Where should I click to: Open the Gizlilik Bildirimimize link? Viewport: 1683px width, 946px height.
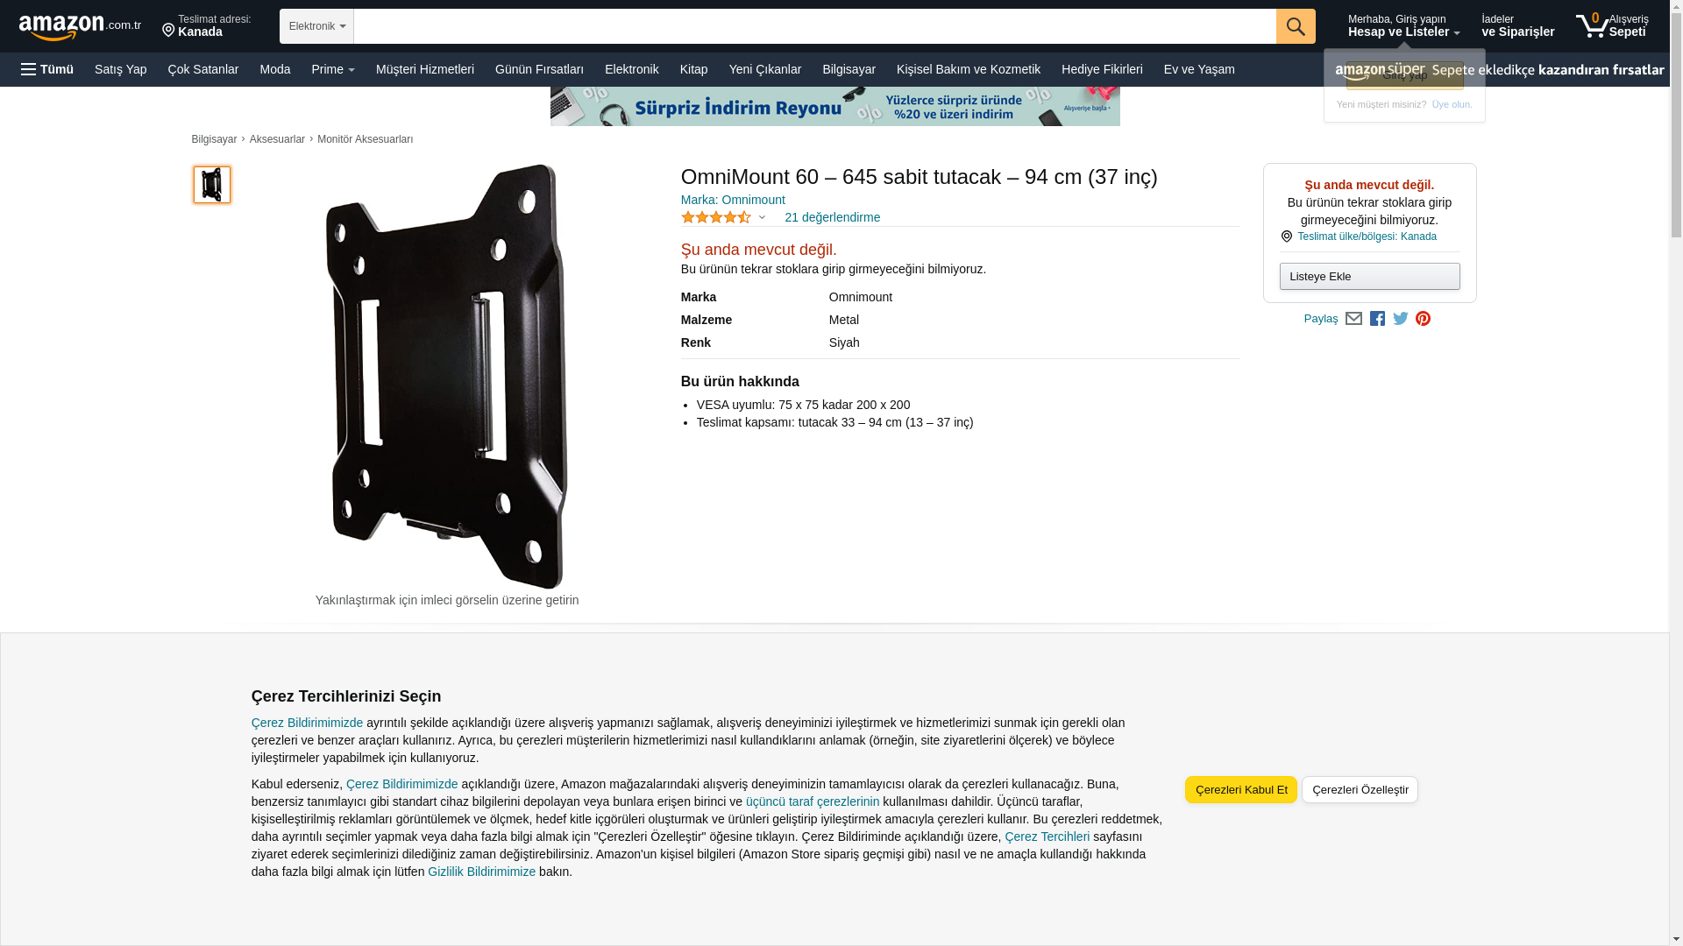(x=481, y=872)
